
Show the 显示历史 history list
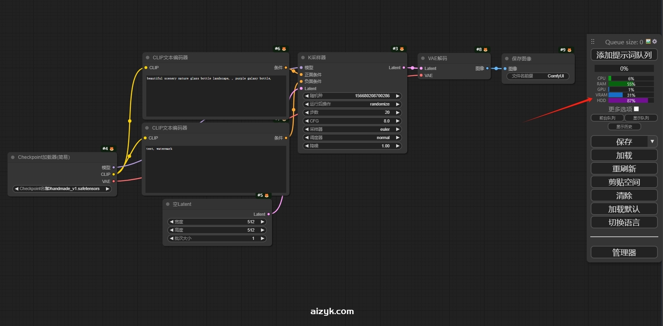coord(624,127)
